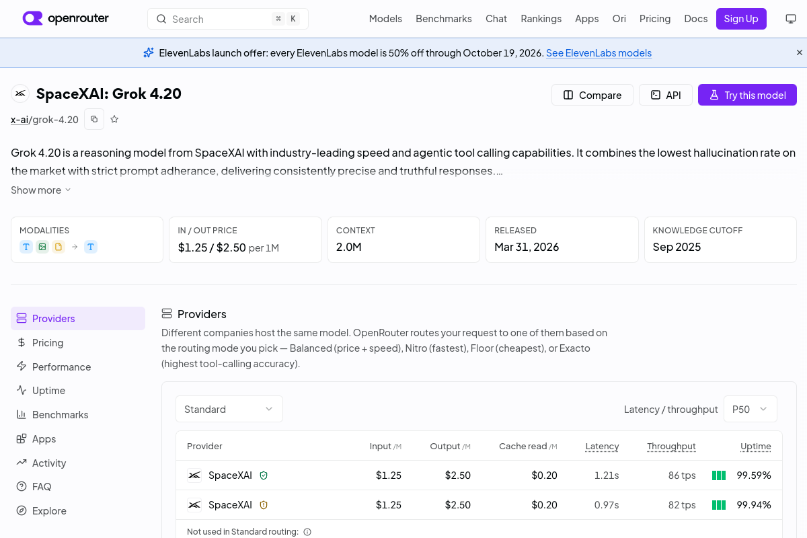Click Try this model button
This screenshot has width=807, height=538.
pyautogui.click(x=747, y=95)
